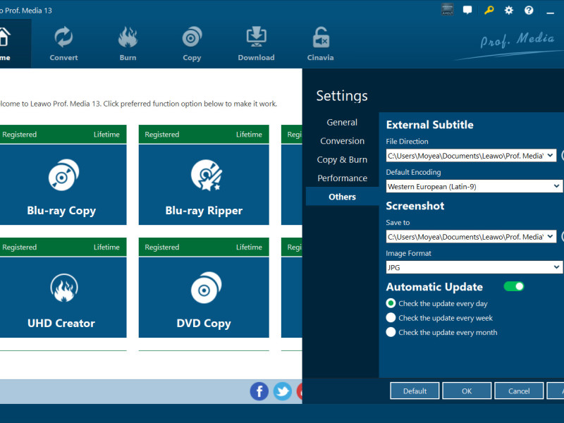Image resolution: width=564 pixels, height=423 pixels.
Task: Select Check the update every day
Action: pyautogui.click(x=391, y=304)
